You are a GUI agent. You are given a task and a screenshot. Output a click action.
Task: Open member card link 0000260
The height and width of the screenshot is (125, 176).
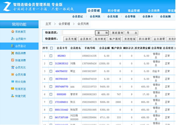click(61, 94)
